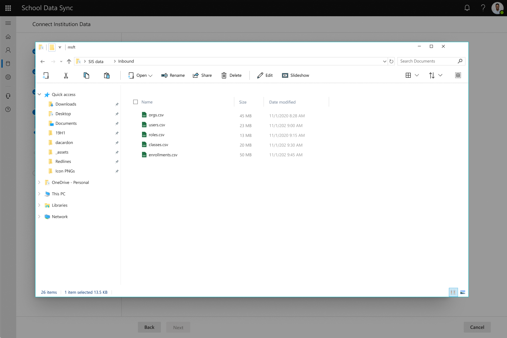The width and height of the screenshot is (507, 338).
Task: Expand the Network tree node
Action: click(x=39, y=217)
